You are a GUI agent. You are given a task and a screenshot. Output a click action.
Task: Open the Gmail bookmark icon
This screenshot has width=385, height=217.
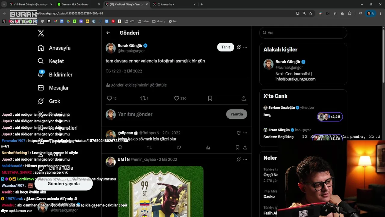[55, 21]
